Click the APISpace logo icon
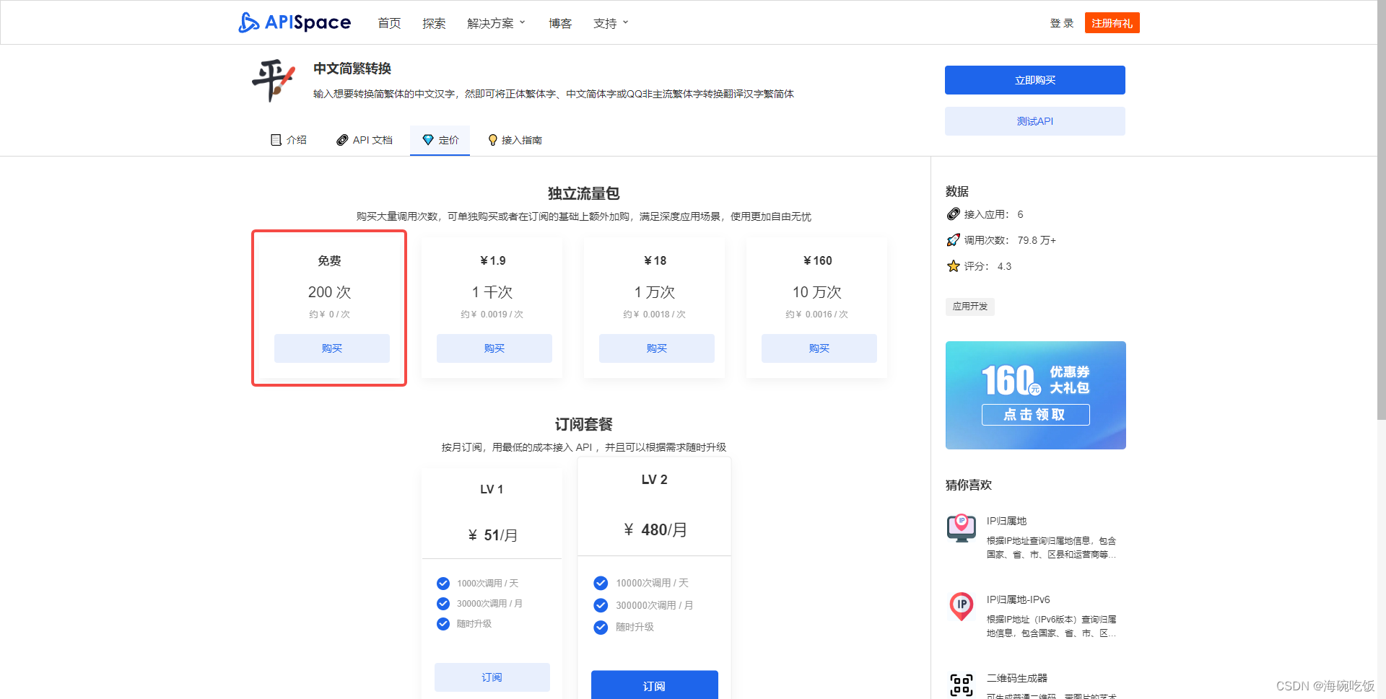This screenshot has height=699, width=1386. tap(248, 22)
